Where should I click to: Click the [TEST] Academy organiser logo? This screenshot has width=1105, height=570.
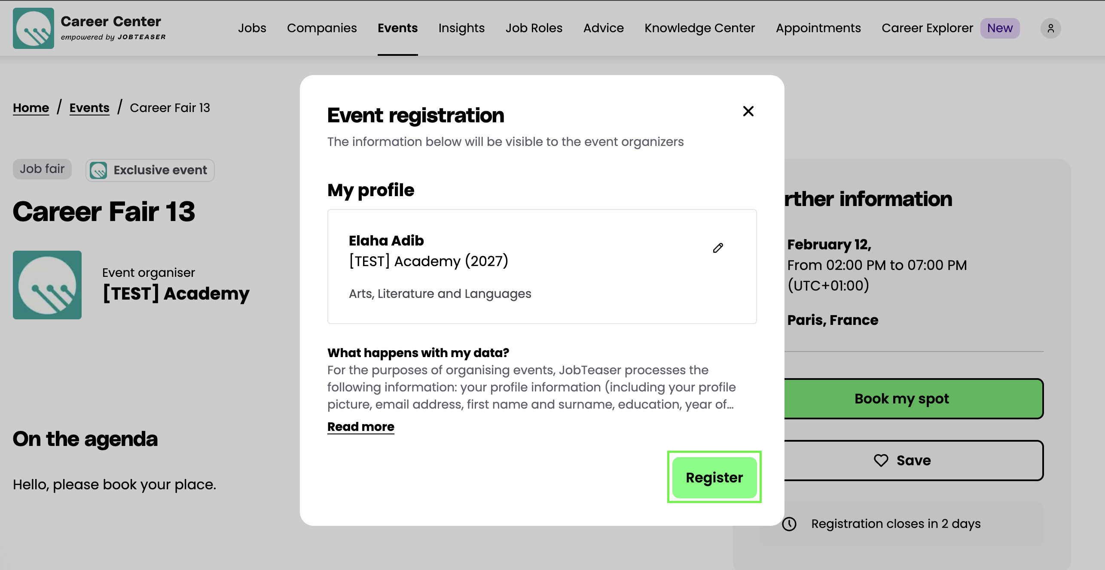pyautogui.click(x=47, y=285)
